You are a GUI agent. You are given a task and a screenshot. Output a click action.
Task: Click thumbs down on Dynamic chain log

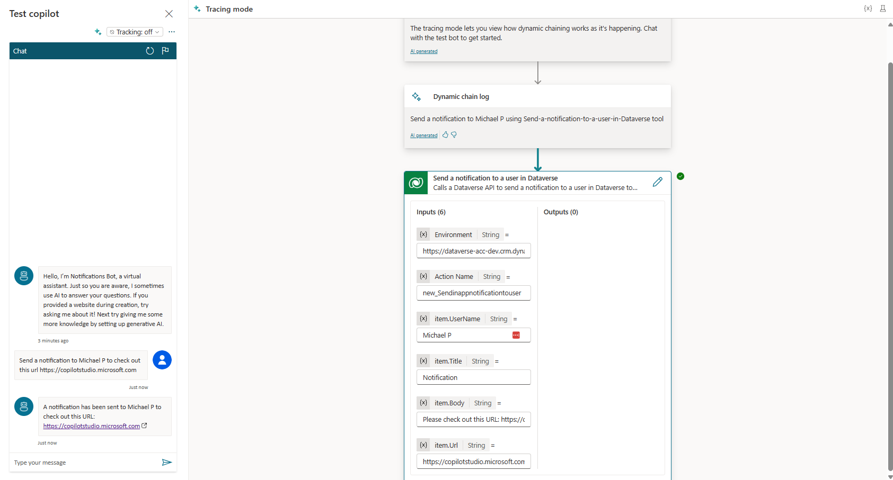(x=454, y=135)
